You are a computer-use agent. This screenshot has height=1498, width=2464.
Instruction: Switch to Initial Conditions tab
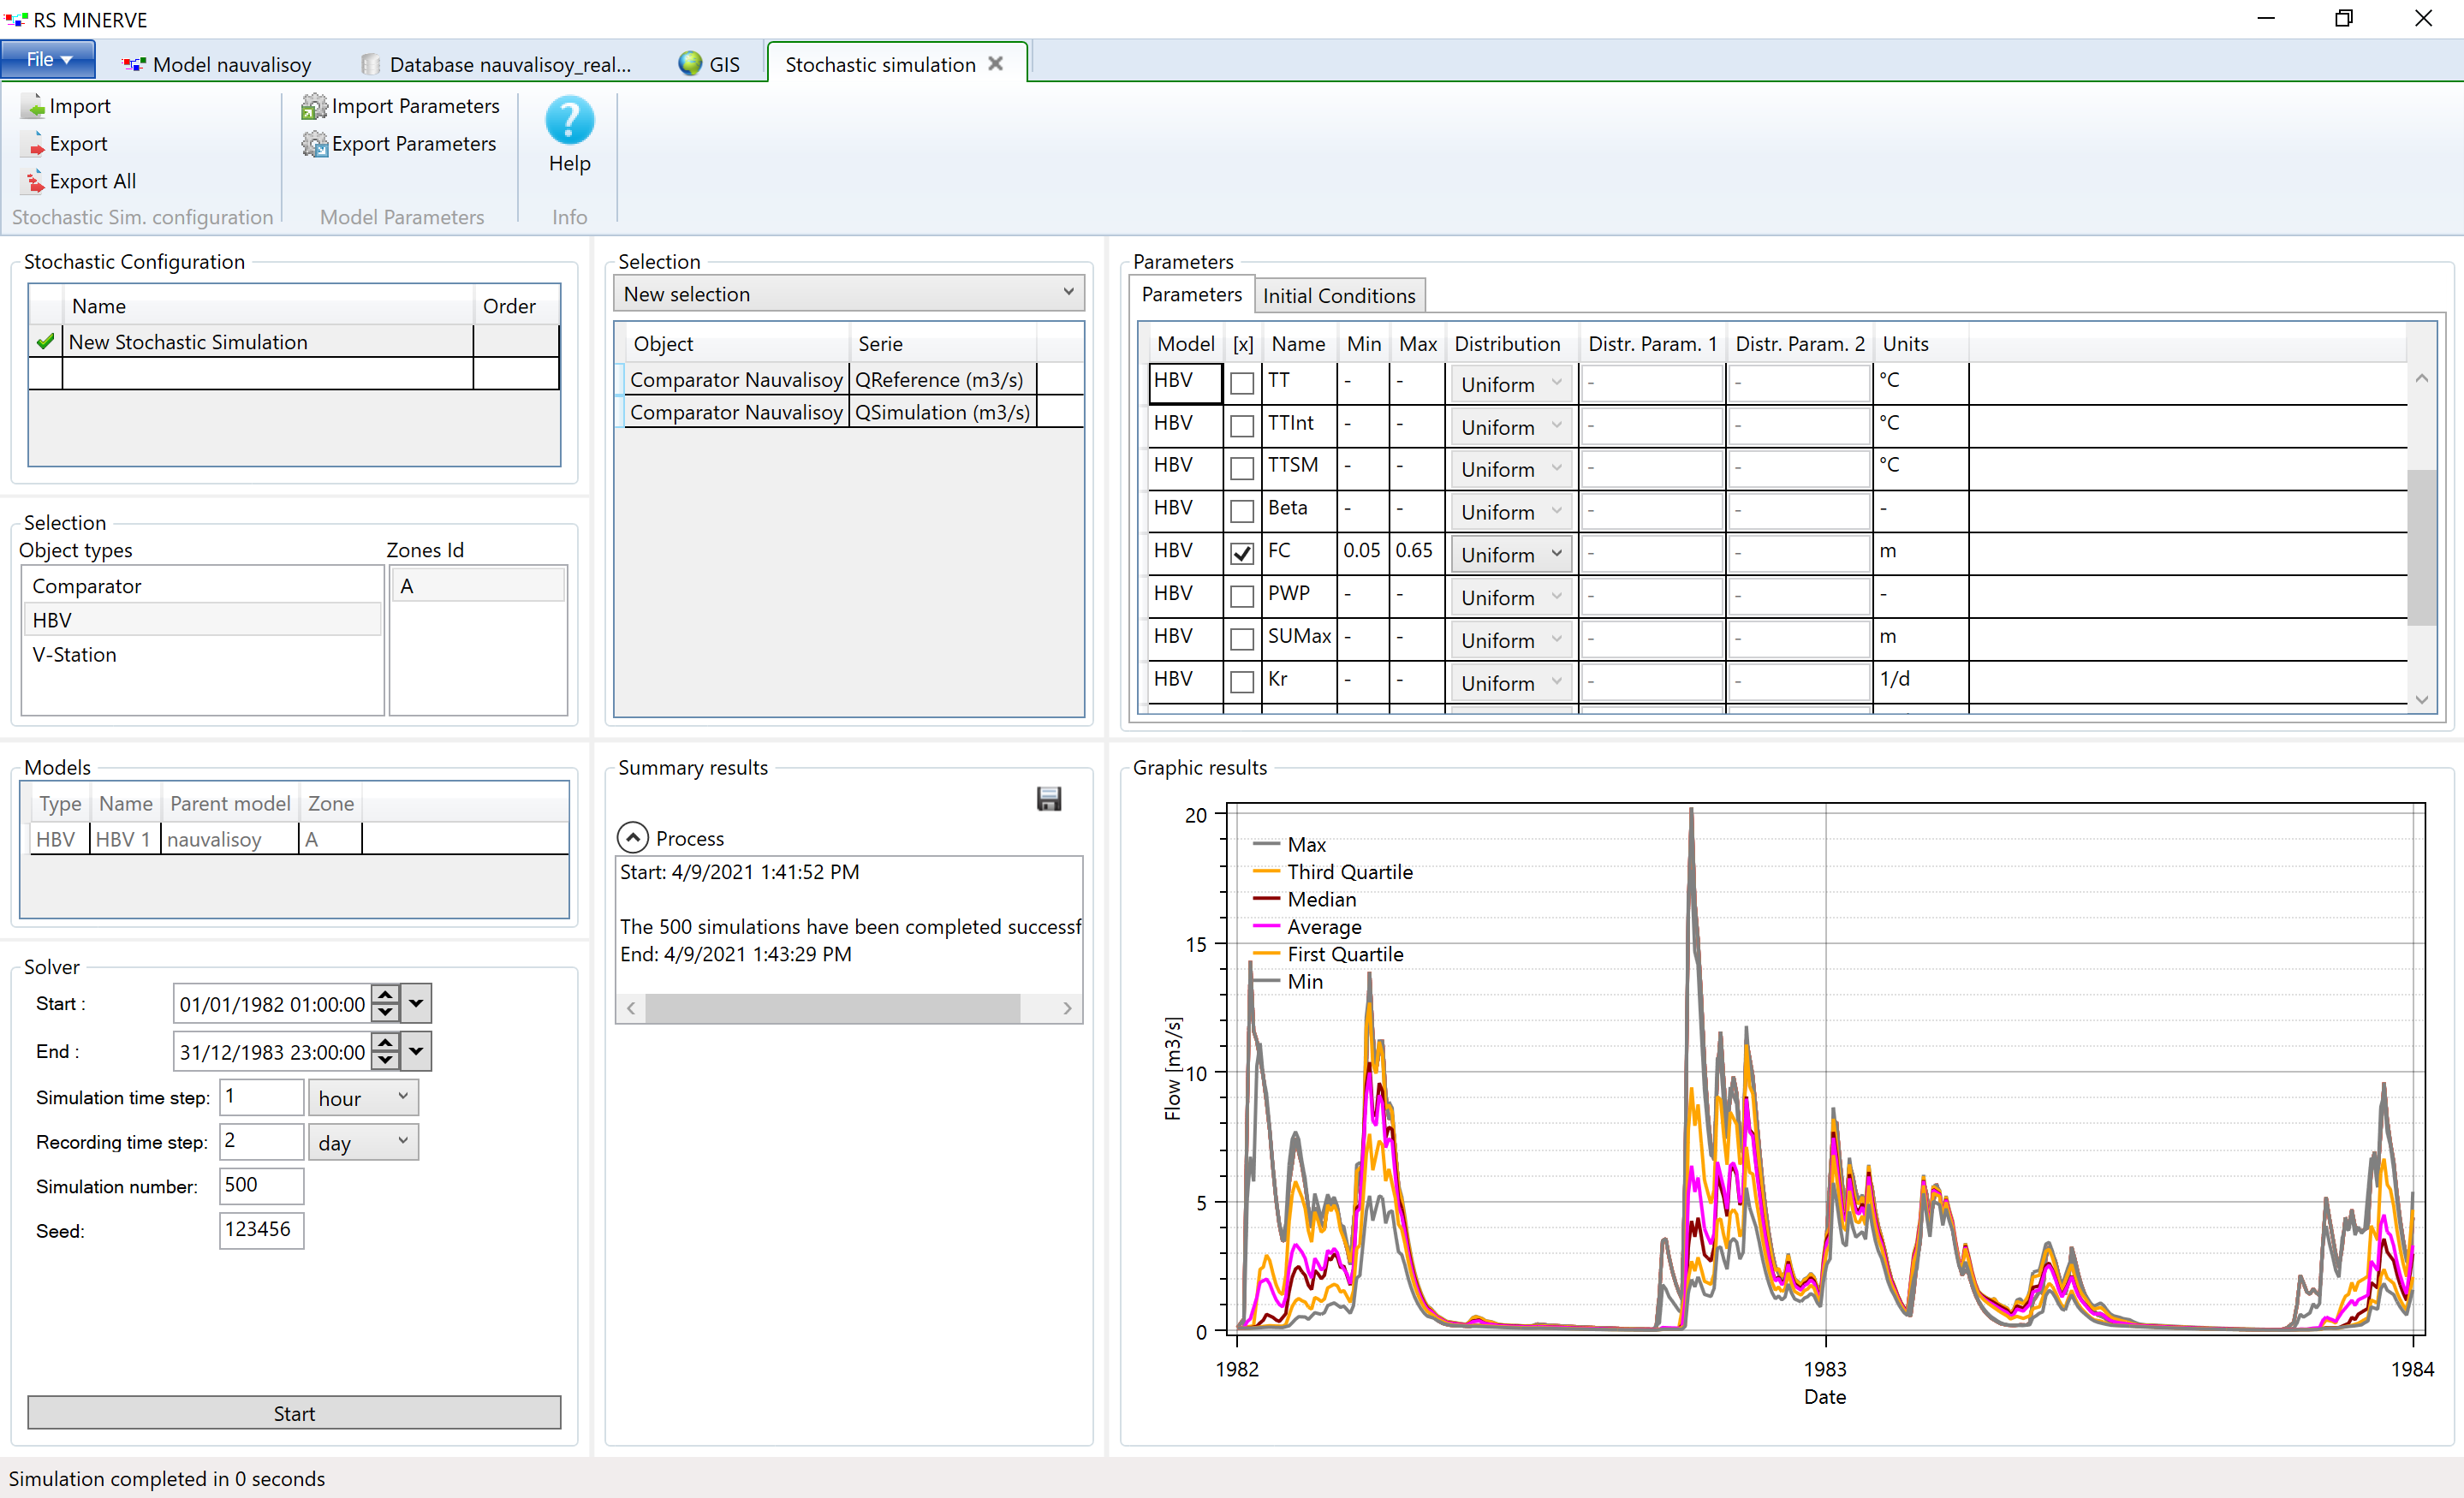[1339, 294]
